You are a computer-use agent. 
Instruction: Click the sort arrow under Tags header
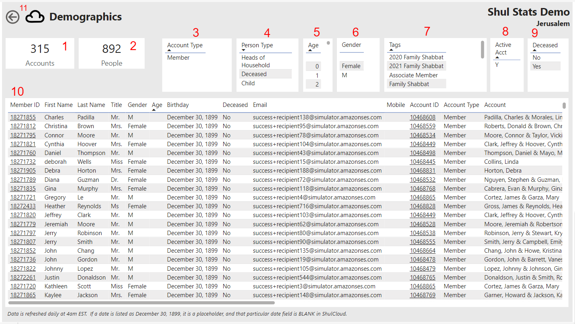click(391, 50)
